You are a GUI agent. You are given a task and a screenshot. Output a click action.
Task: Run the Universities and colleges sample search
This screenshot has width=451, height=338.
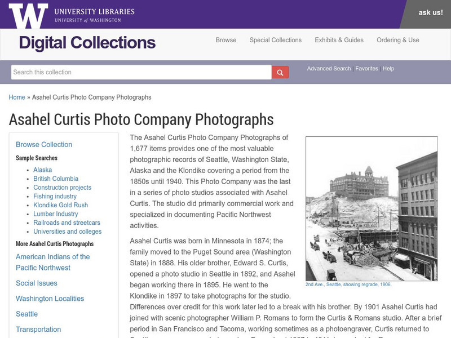67,232
